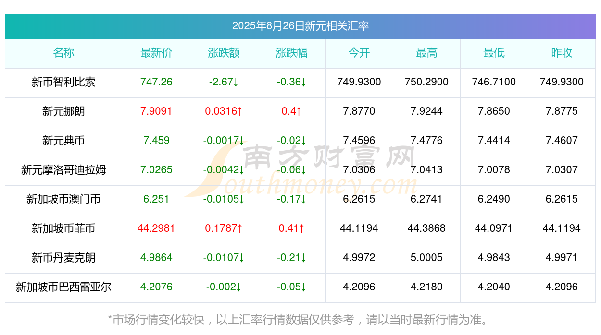Select the 新加坡币澳门币 row name

point(63,199)
